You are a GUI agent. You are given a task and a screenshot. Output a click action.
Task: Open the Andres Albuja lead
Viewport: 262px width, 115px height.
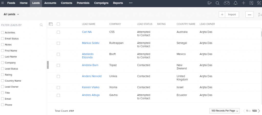pos(91,95)
